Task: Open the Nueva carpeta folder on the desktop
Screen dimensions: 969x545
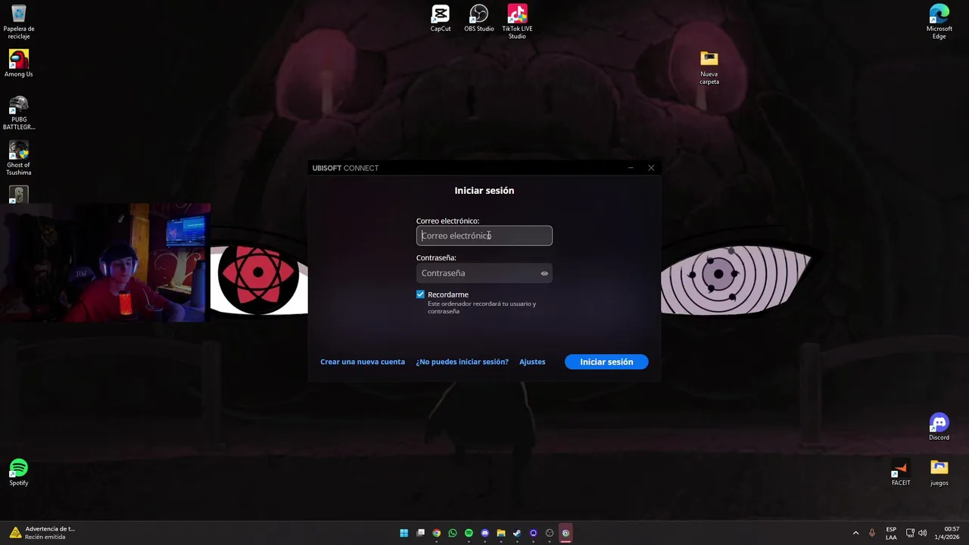Action: (709, 67)
